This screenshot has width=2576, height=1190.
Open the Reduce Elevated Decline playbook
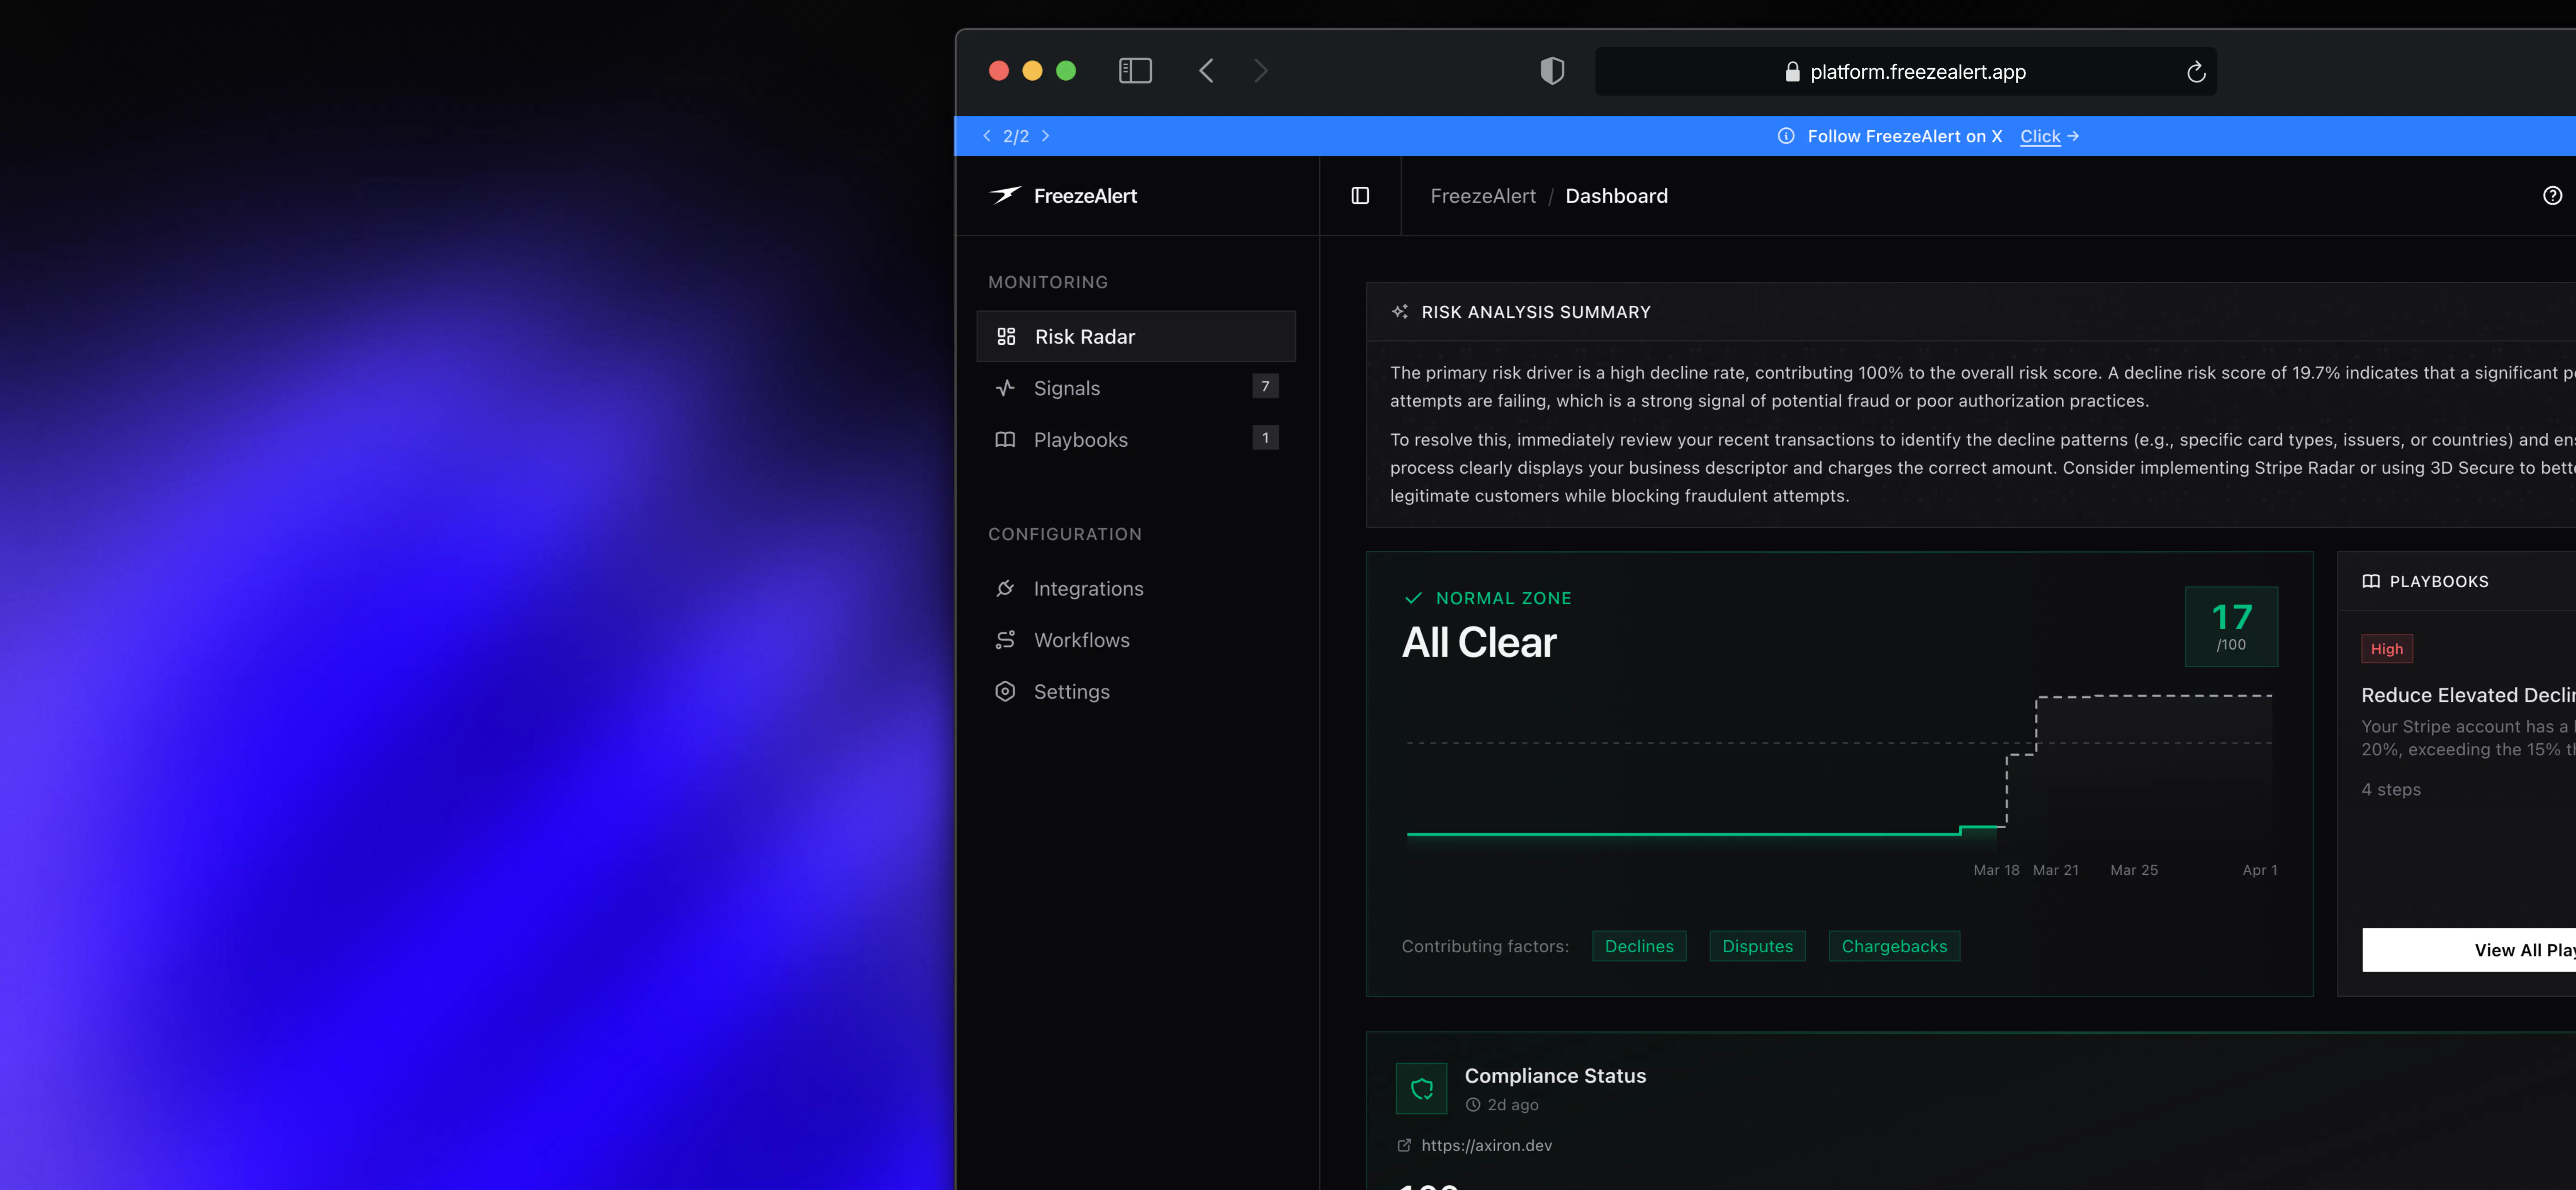click(2468, 696)
